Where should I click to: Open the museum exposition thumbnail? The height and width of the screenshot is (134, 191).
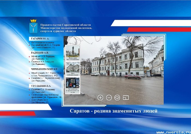pyautogui.click(x=73, y=85)
